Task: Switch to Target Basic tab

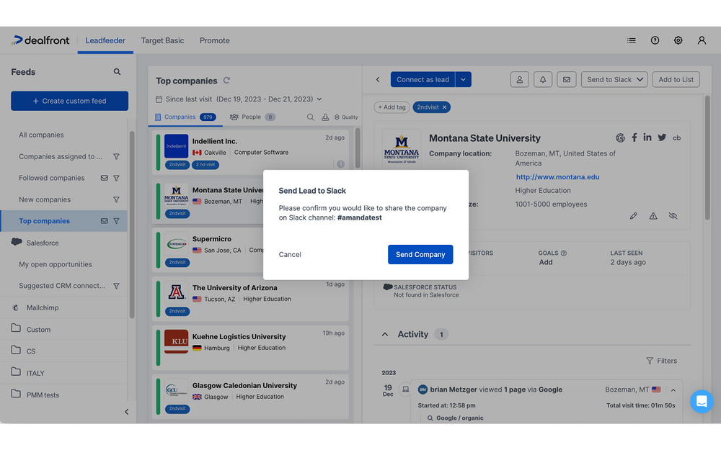Action: click(162, 40)
